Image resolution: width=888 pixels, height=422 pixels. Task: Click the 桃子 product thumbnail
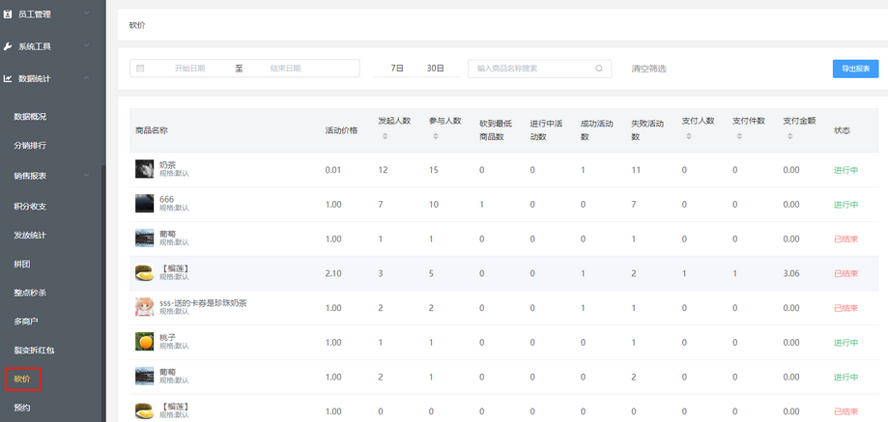145,342
